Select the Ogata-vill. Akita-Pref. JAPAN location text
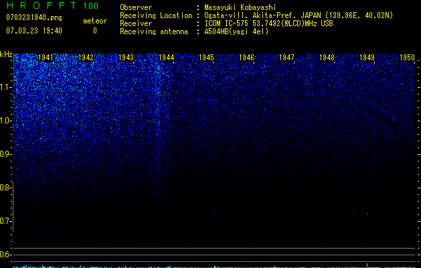The height and width of the screenshot is (268, 421). (299, 15)
